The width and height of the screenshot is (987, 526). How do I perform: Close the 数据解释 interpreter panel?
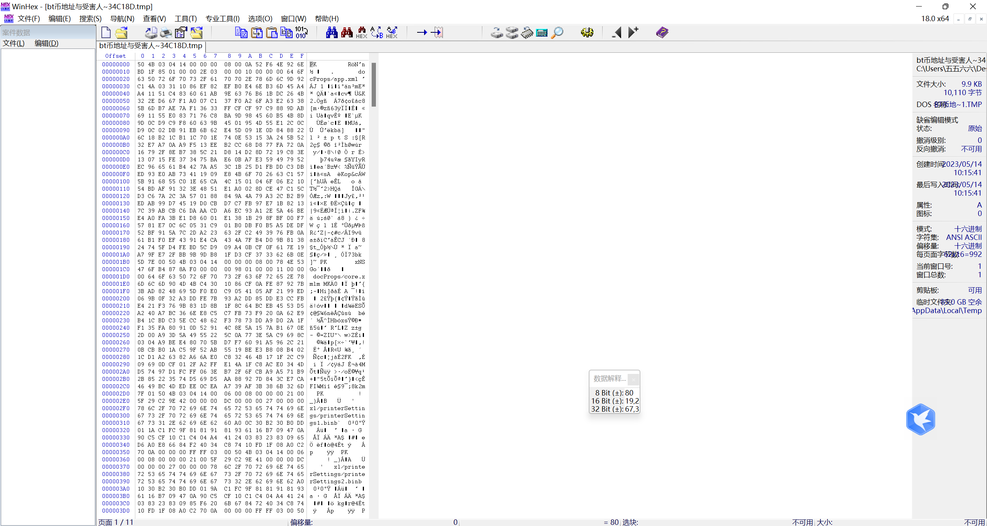tap(633, 379)
